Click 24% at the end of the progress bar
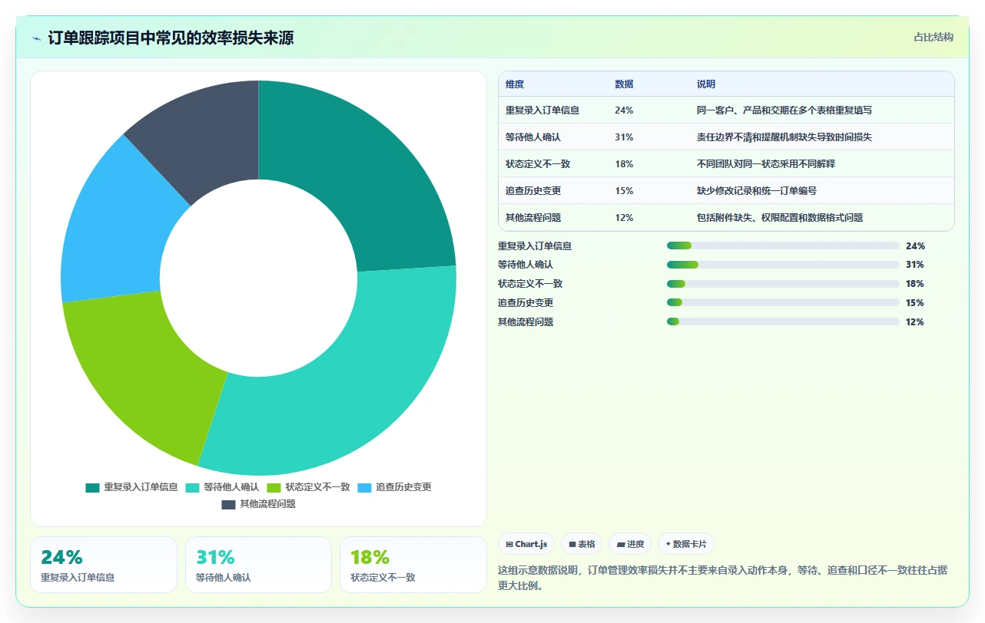 (x=915, y=246)
